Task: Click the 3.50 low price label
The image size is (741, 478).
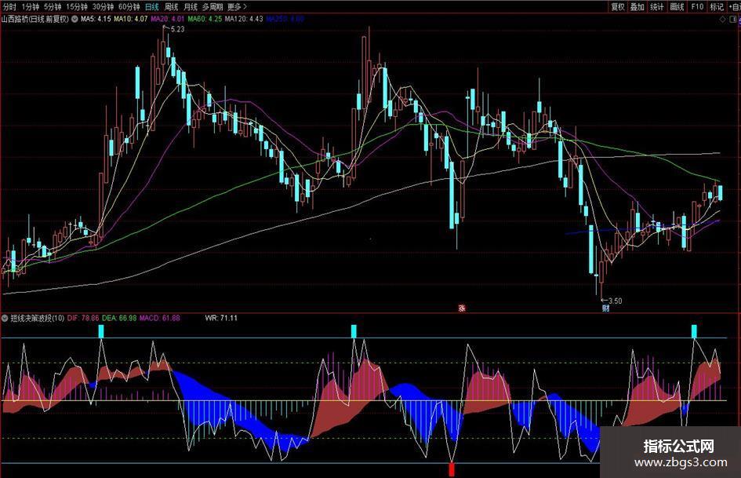Action: (x=615, y=301)
